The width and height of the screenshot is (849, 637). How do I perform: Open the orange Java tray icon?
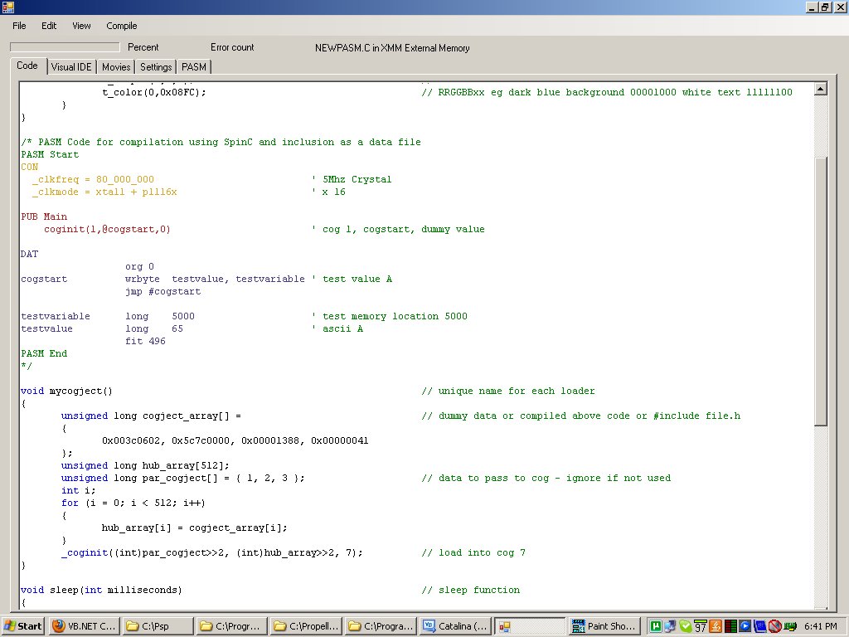[x=716, y=626]
